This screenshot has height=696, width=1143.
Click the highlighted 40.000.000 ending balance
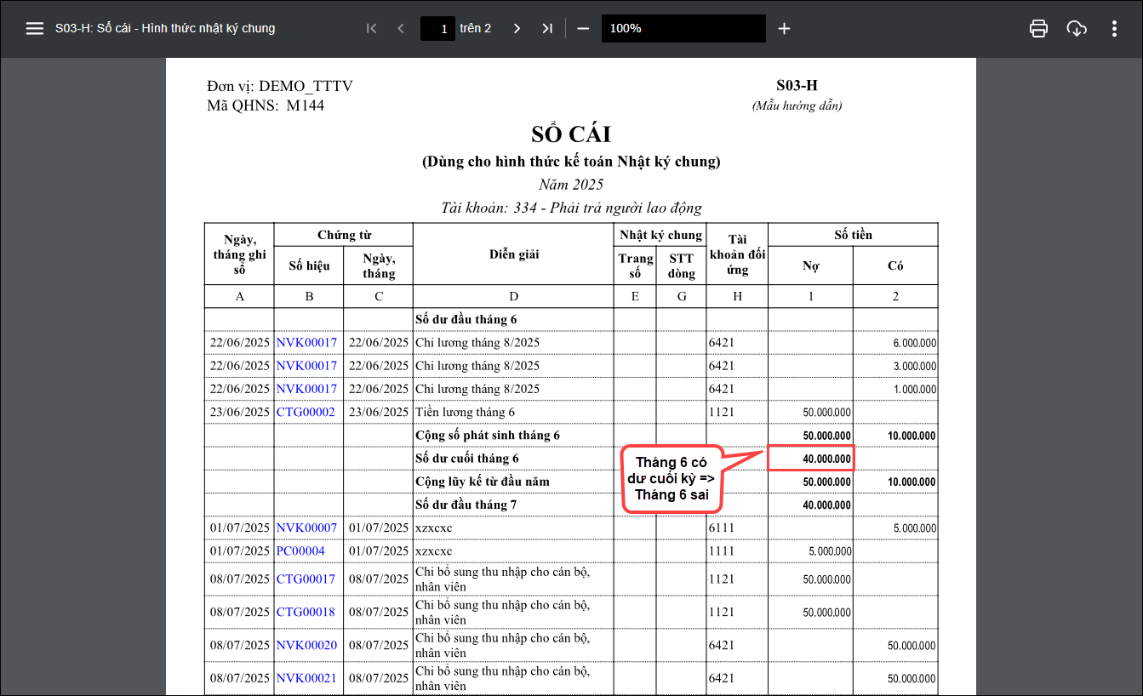(810, 459)
